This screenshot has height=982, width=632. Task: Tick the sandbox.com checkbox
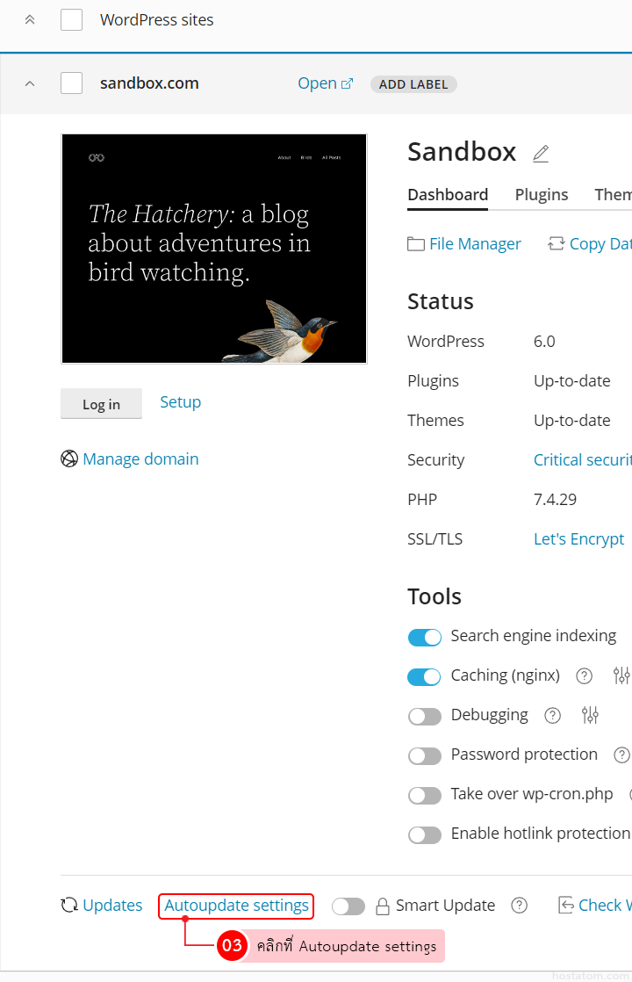[71, 83]
